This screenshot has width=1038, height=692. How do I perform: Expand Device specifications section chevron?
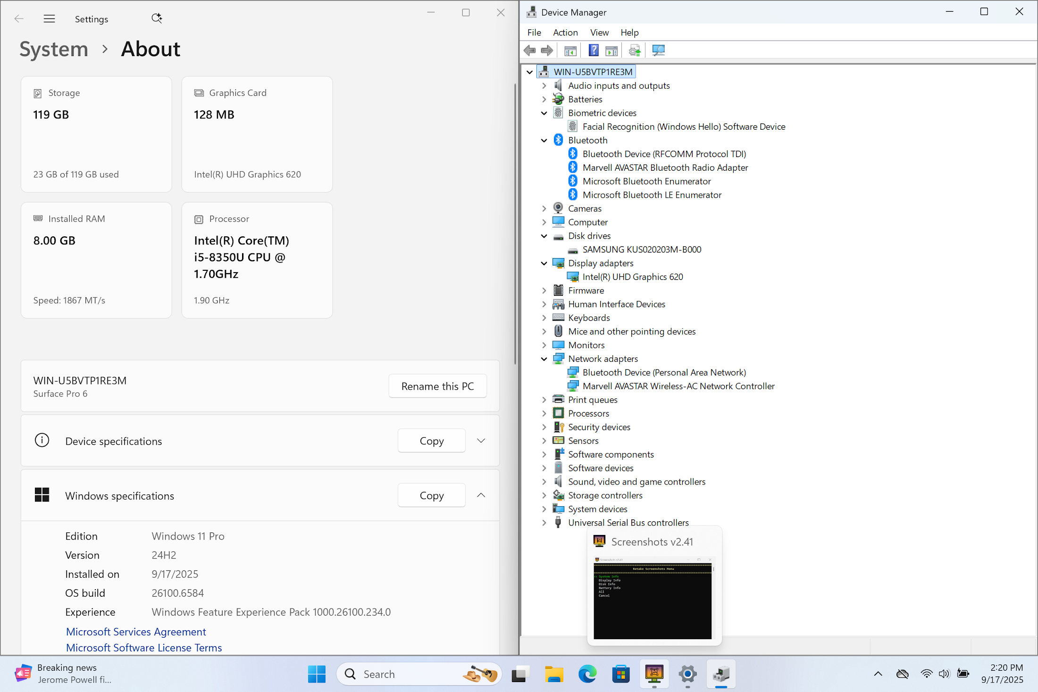pyautogui.click(x=481, y=441)
